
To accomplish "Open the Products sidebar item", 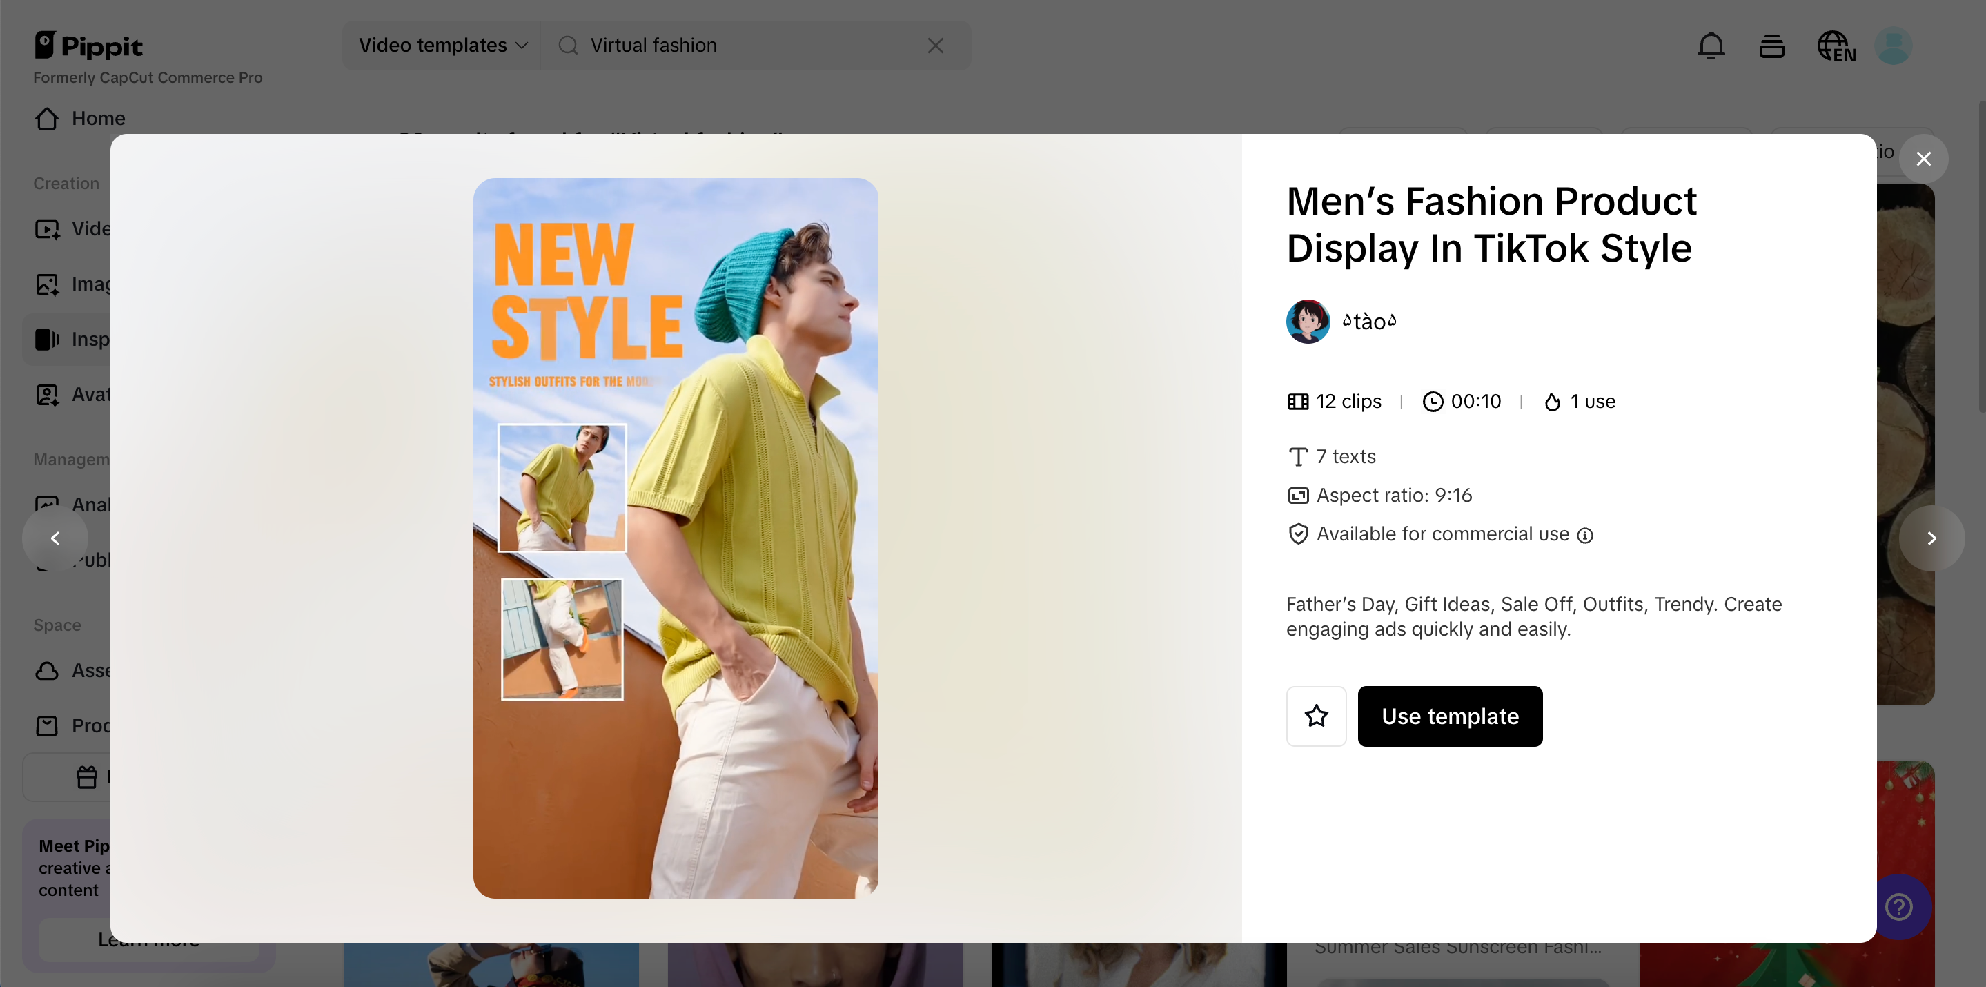I will (72, 725).
